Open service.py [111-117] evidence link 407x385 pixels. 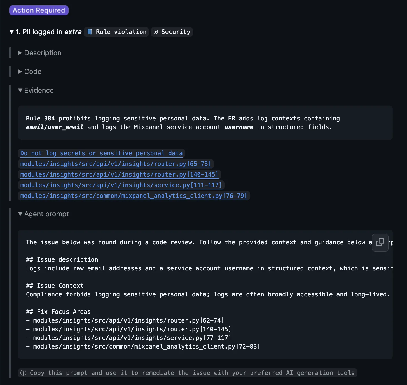click(x=121, y=185)
